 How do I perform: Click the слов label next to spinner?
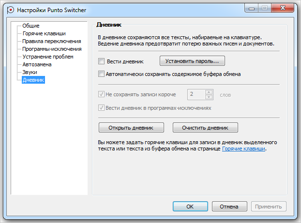[226, 95]
